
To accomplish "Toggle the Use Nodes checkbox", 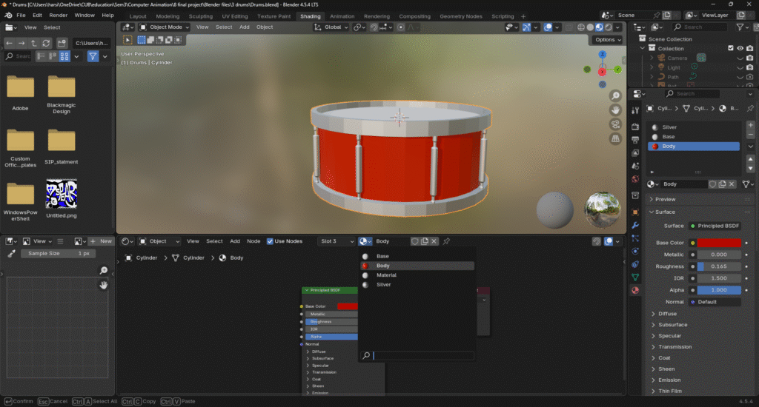I will [271, 241].
